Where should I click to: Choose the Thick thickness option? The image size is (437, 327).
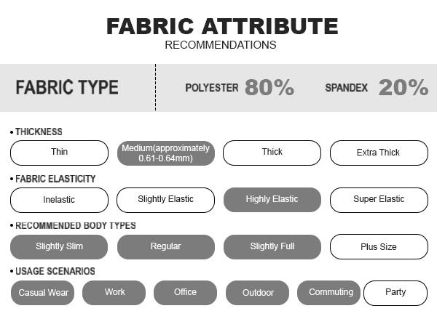point(272,153)
